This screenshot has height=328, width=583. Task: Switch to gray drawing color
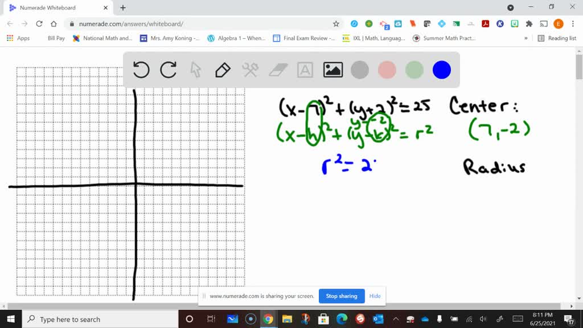[359, 69]
